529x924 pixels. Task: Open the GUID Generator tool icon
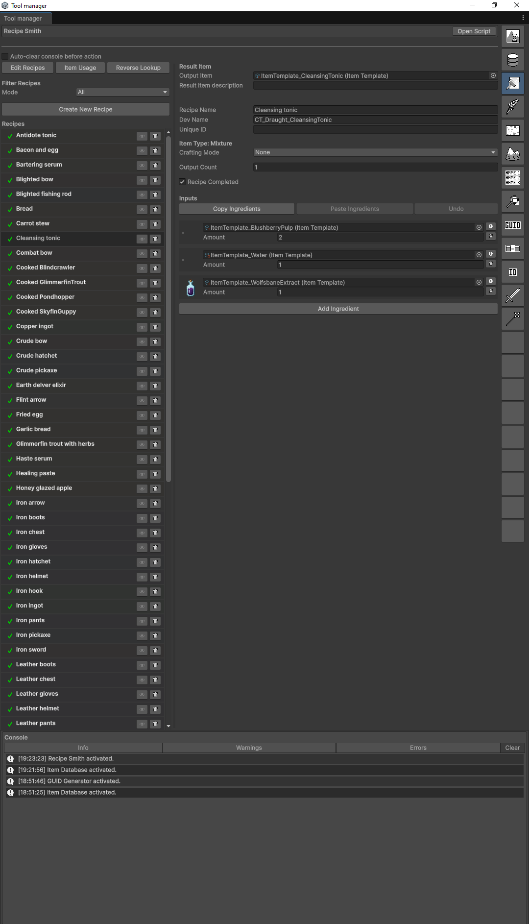513,225
